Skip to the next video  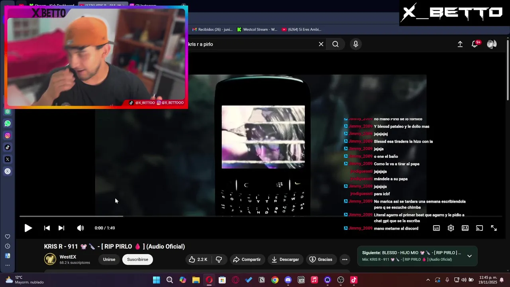61,228
